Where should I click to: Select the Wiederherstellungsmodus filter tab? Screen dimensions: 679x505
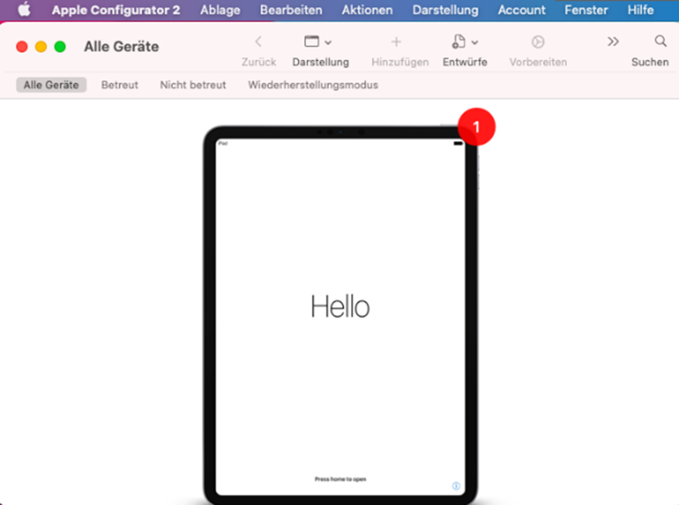click(313, 85)
